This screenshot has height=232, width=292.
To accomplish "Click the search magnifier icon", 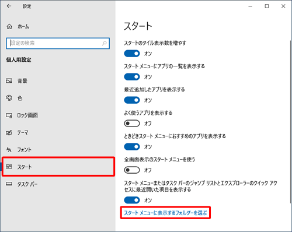I will tap(105, 43).
